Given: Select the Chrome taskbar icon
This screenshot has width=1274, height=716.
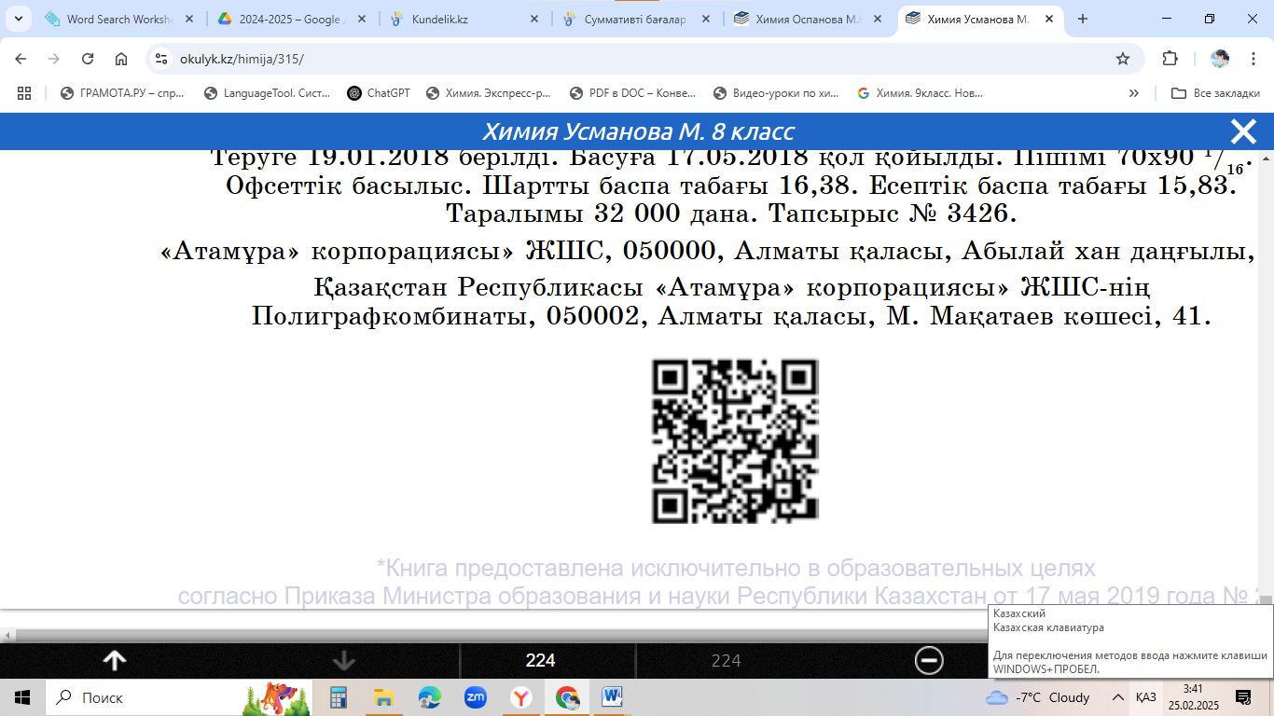Looking at the screenshot, I should pos(567,697).
